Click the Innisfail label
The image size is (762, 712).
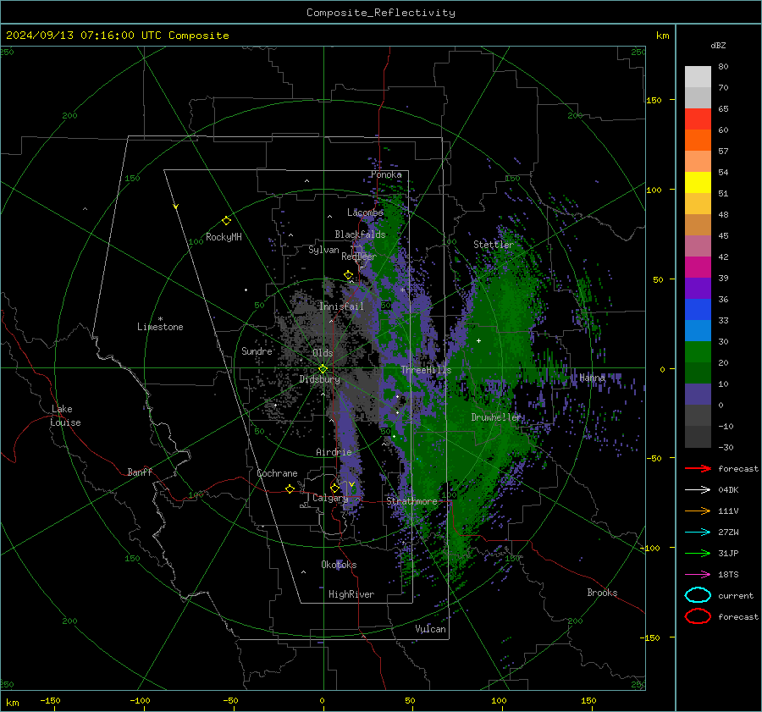pyautogui.click(x=341, y=306)
